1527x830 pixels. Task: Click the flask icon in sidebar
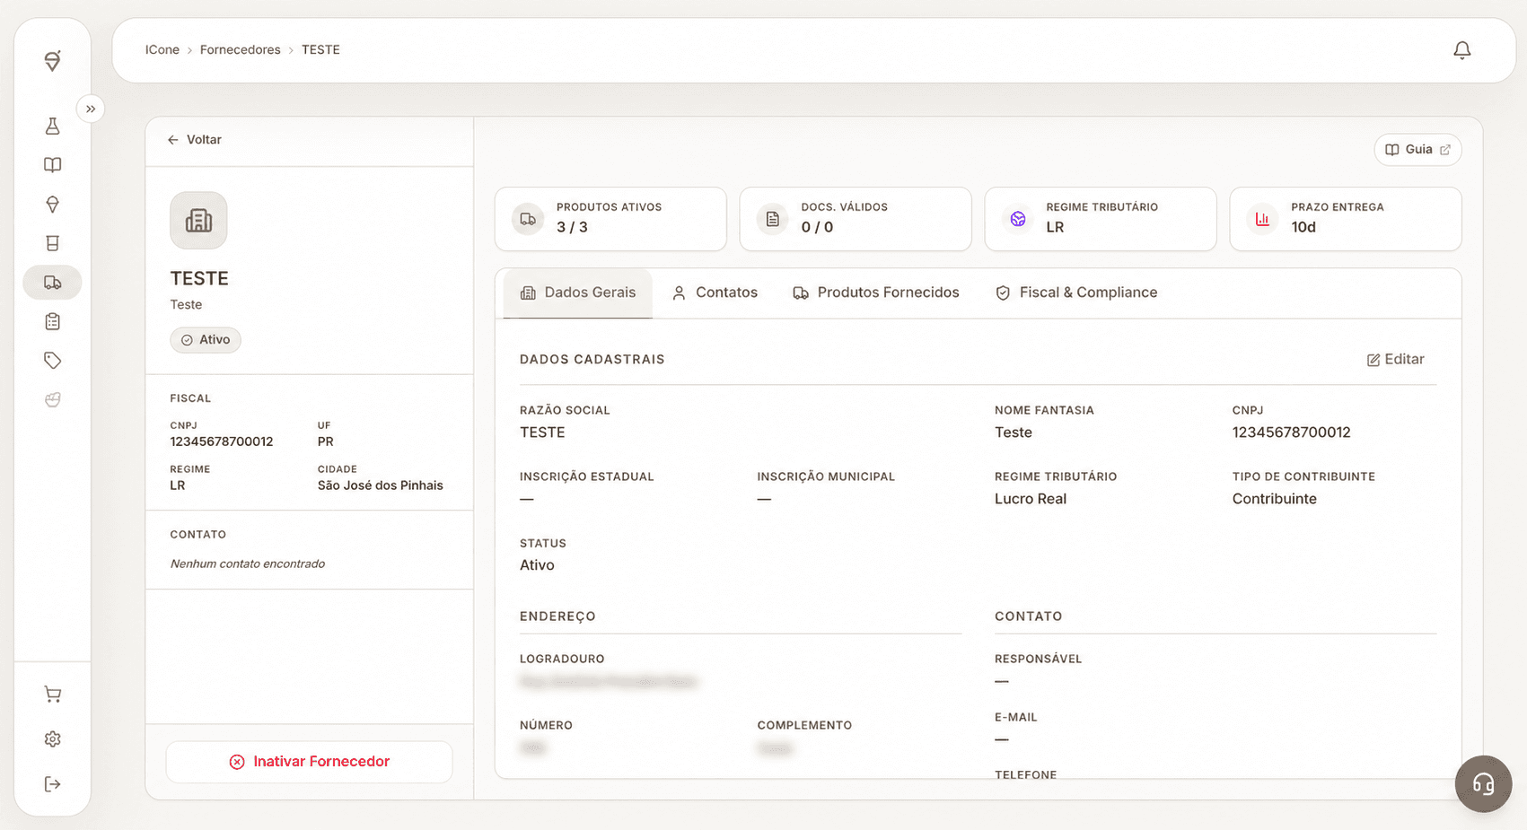pos(53,127)
